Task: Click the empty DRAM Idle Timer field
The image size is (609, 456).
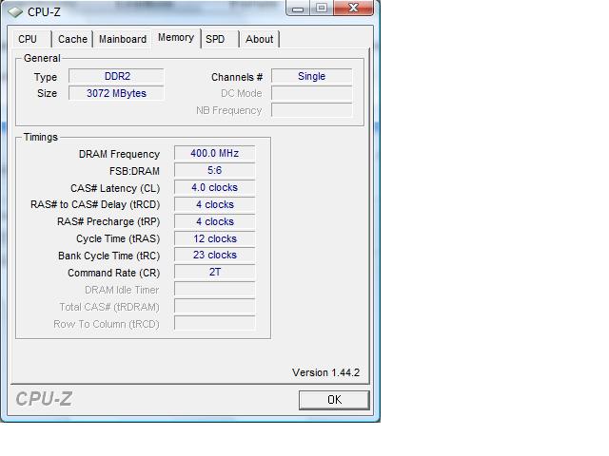Action: 215,289
